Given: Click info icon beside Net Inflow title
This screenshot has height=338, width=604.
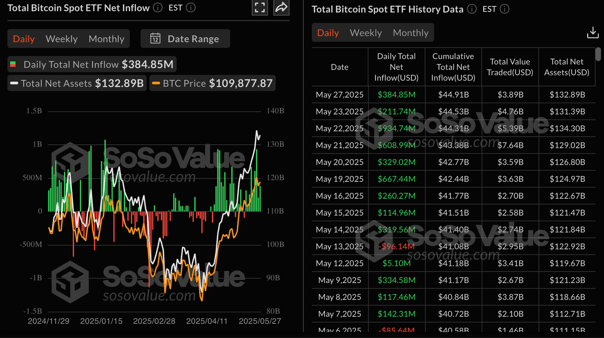Looking at the screenshot, I should [x=158, y=8].
